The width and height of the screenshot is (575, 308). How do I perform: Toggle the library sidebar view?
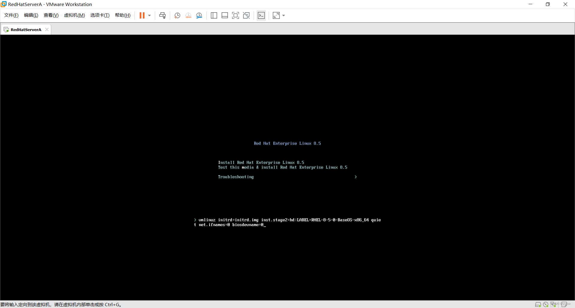[214, 16]
